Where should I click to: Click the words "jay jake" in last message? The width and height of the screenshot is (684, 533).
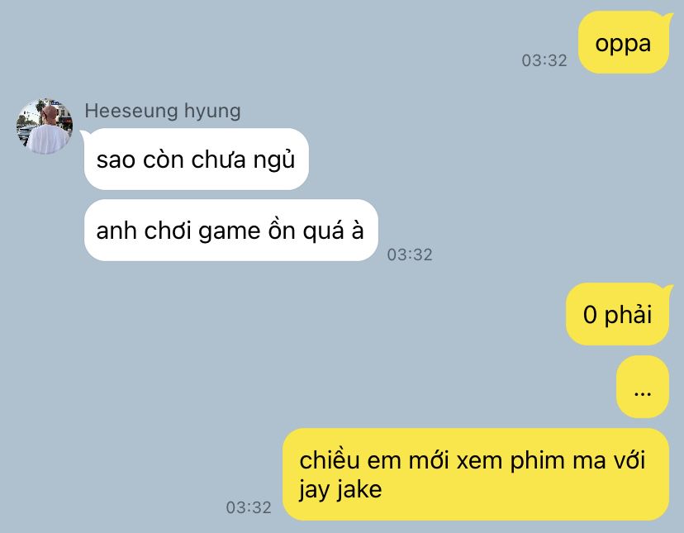pos(340,489)
